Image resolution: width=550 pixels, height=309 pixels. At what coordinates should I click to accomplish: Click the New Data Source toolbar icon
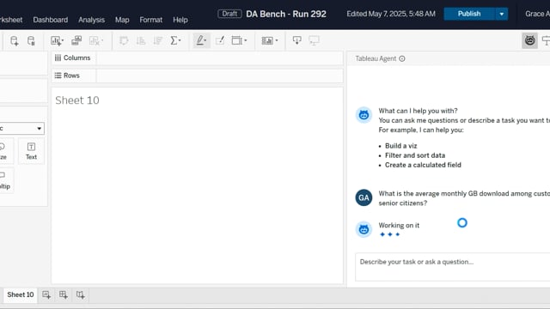(14, 40)
